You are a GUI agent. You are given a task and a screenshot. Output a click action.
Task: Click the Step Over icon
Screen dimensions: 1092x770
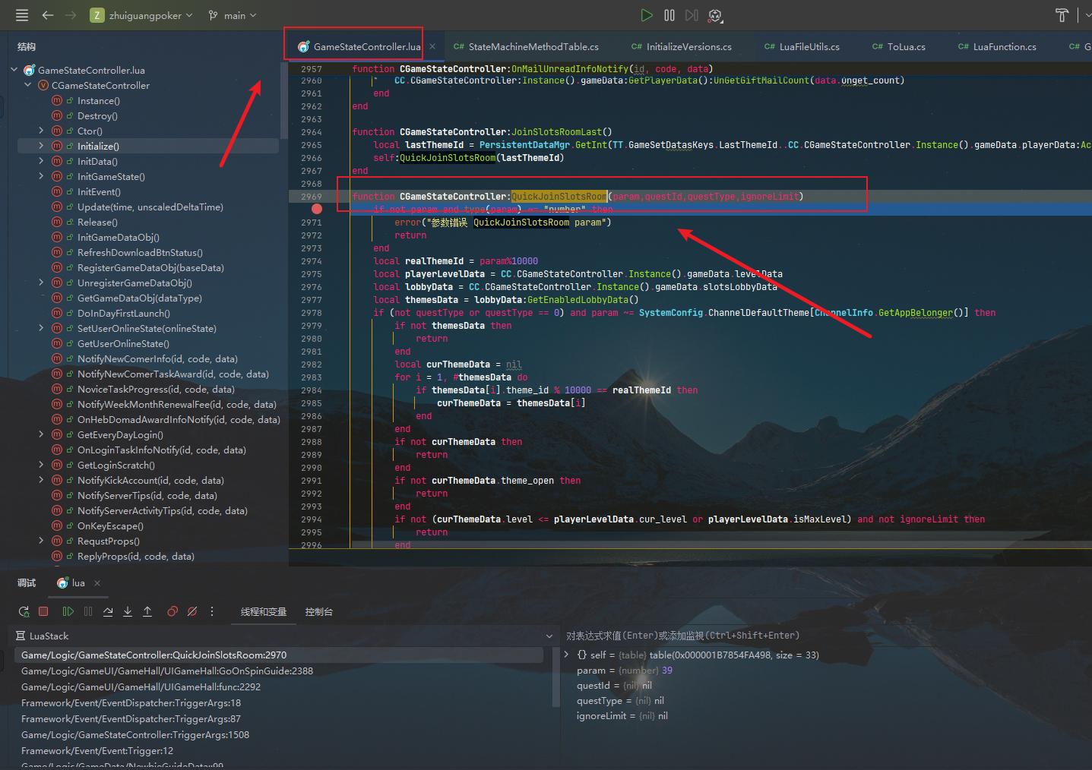point(108,611)
